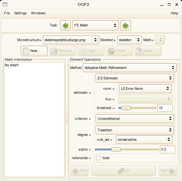Toggle the rationalize checkbox

point(98,158)
